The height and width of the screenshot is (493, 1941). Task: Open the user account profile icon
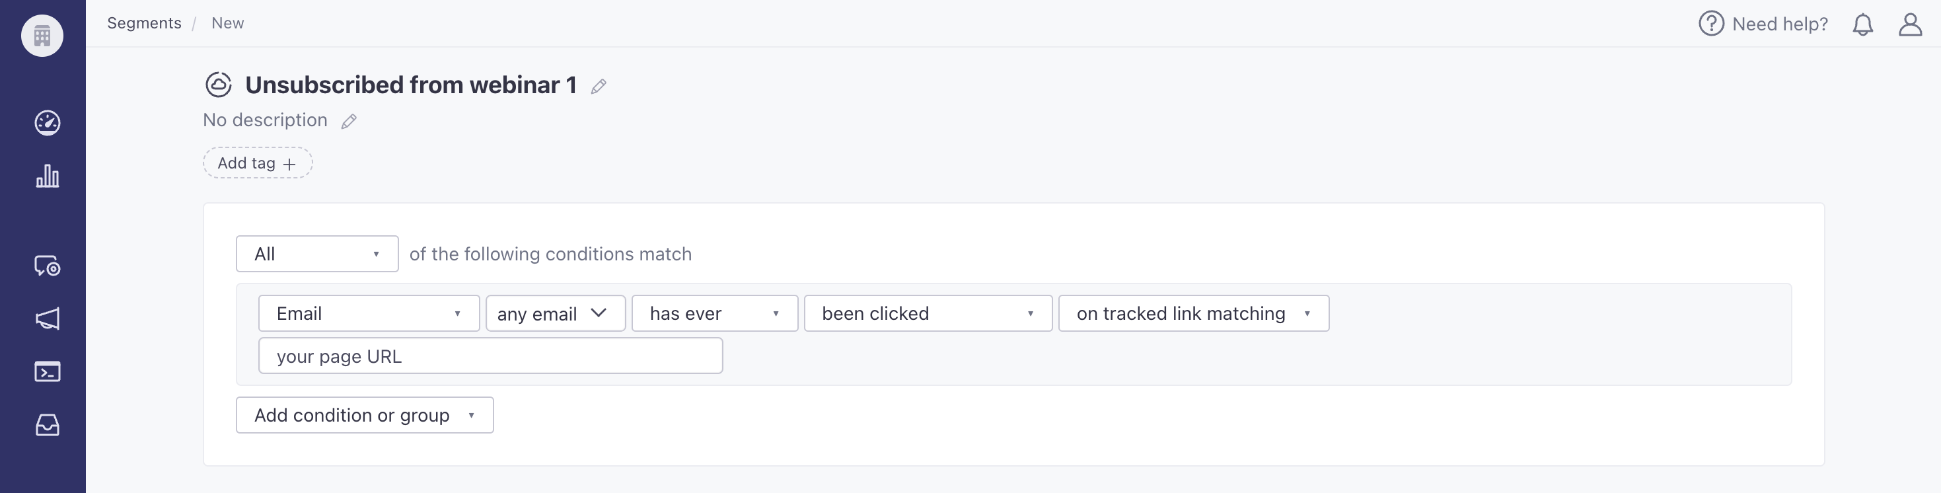[1910, 24]
